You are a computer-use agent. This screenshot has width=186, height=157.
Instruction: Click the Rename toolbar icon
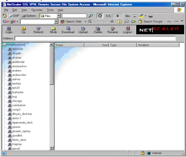coord(112,30)
